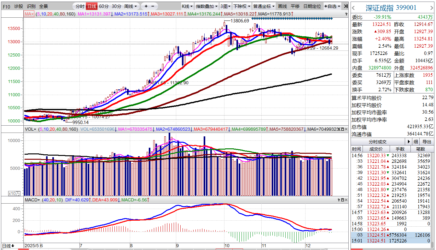Switch chart to 分时 view
Screen dimensions: 436x250
(80, 6)
